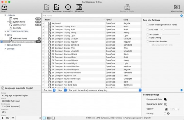
Task: Select the .SF Compact Rounded Ultralight row
Action: 91,79
